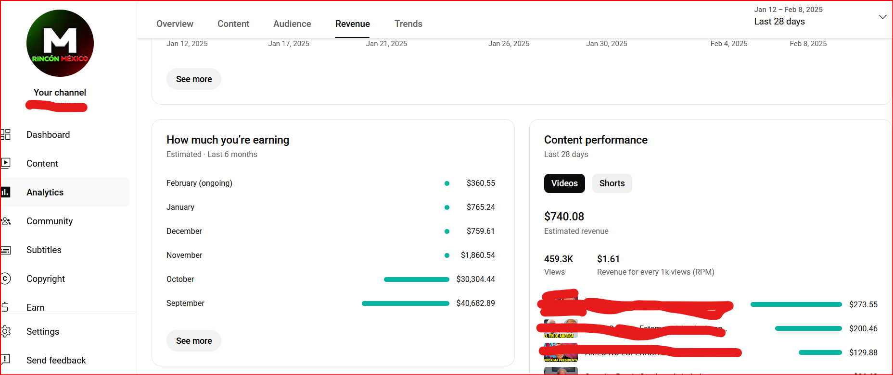The height and width of the screenshot is (375, 893).
Task: Open the Community people icon
Action: click(x=6, y=221)
